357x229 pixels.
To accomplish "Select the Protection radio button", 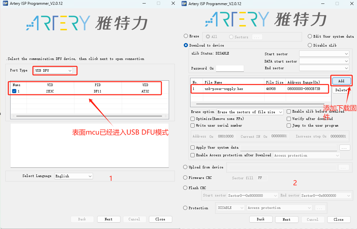I will point(185,208).
